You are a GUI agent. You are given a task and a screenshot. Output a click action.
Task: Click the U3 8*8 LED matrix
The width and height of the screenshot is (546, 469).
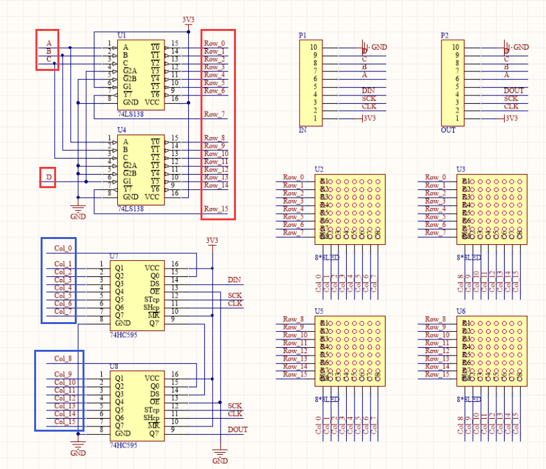tap(492, 209)
